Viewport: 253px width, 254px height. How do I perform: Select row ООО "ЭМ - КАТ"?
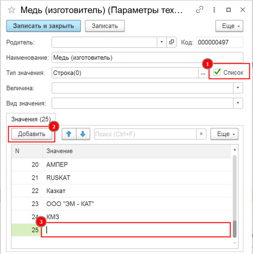[x=121, y=204]
